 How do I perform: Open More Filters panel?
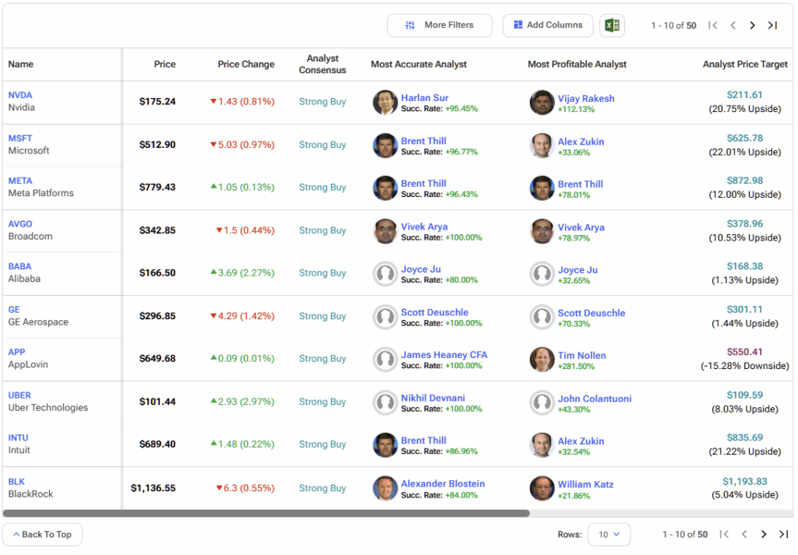440,25
